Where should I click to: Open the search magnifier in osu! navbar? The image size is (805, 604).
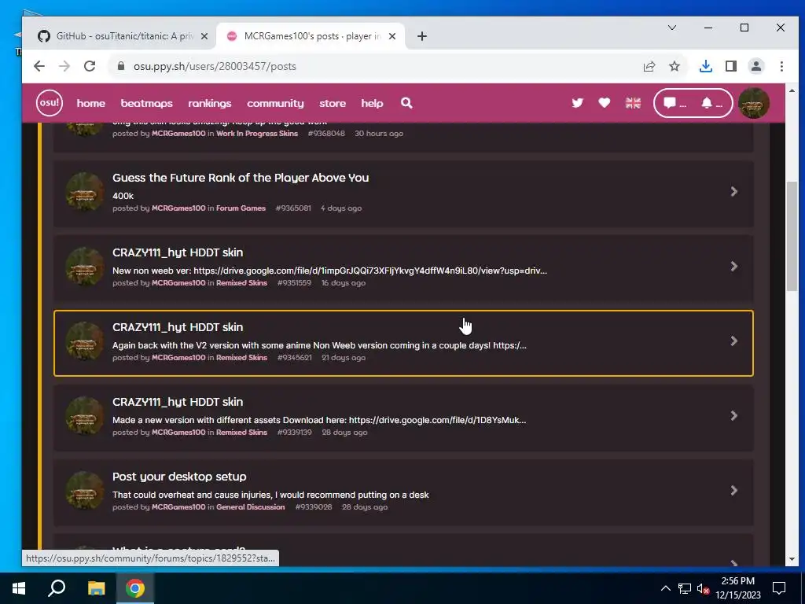tap(406, 103)
